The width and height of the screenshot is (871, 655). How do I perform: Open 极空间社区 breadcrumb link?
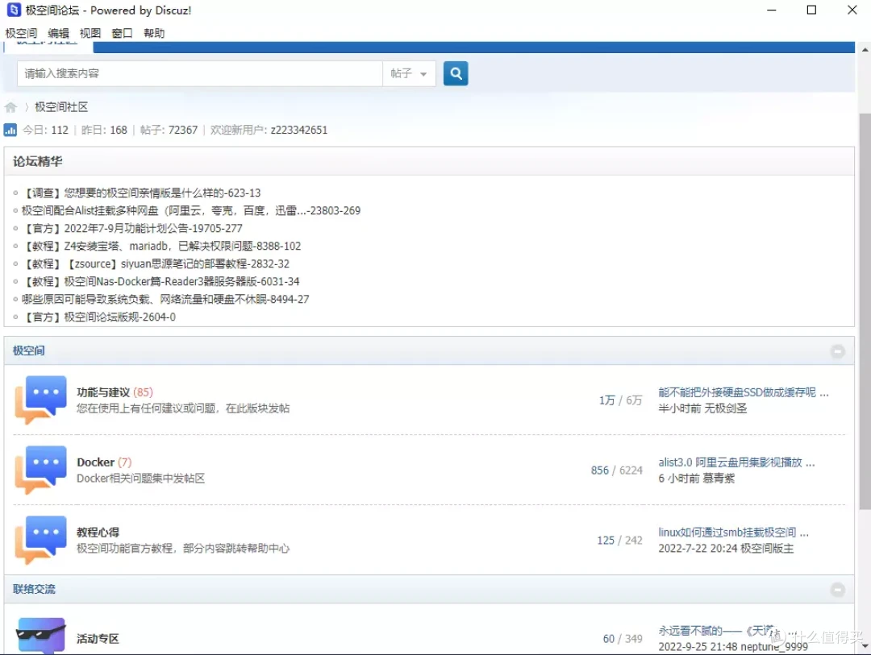coord(61,107)
